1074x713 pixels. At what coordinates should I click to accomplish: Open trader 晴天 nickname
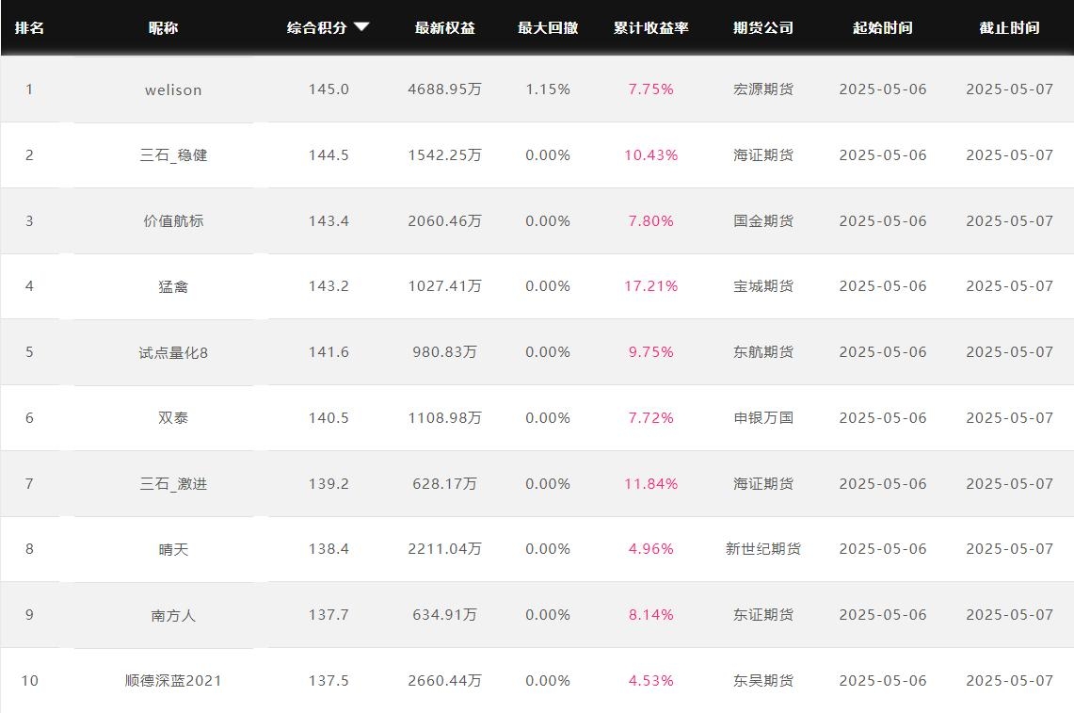(x=173, y=549)
